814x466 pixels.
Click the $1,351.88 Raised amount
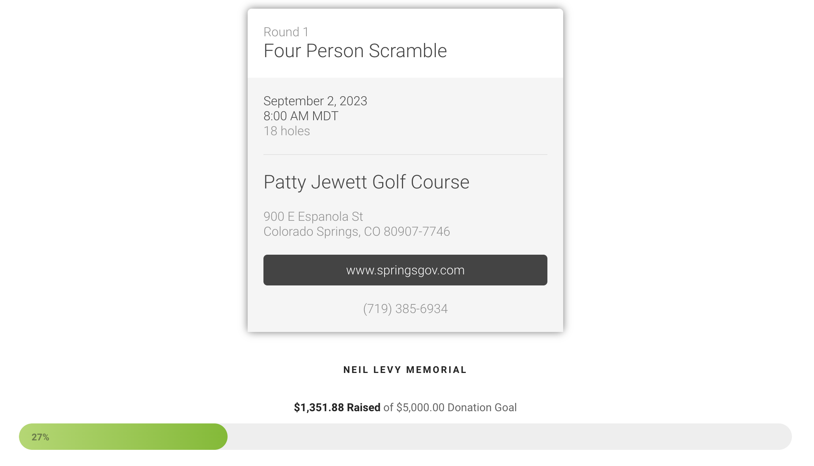337,407
